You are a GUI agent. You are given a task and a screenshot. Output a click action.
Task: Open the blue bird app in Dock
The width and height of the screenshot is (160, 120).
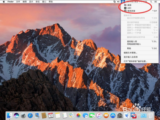pyautogui.click(x=127, y=116)
